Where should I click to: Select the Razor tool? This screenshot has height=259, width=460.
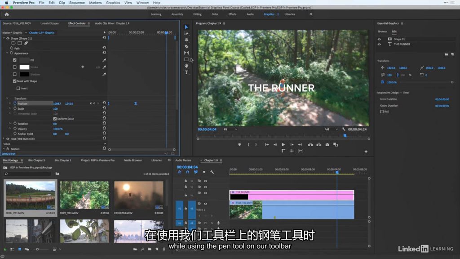click(186, 46)
